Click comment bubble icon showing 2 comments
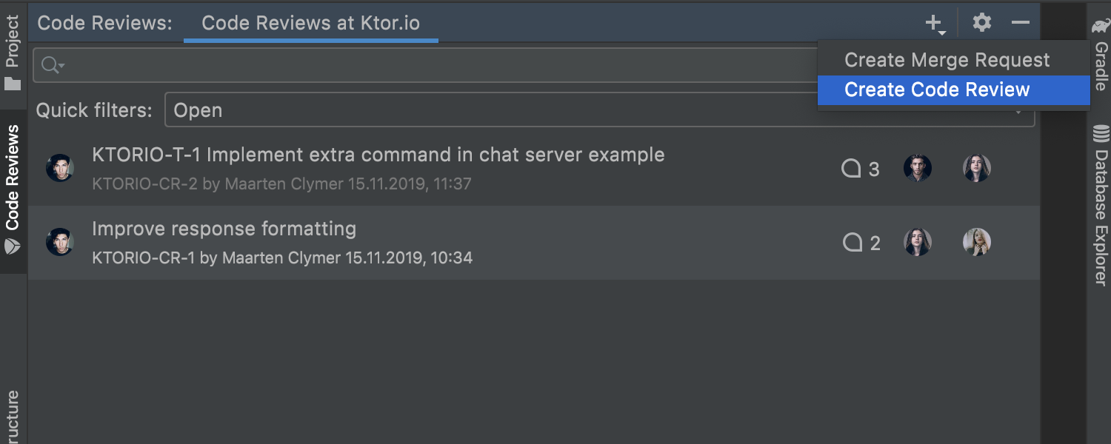The width and height of the screenshot is (1111, 444). 853,243
